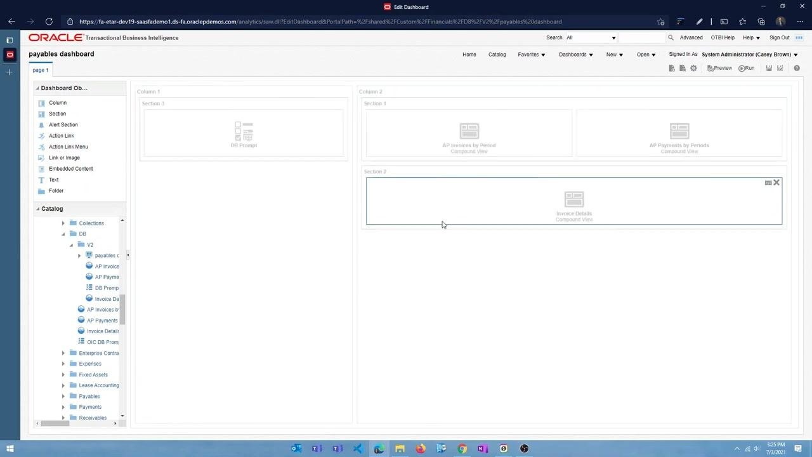
Task: Click the Preview dashboard button
Action: 720,69
